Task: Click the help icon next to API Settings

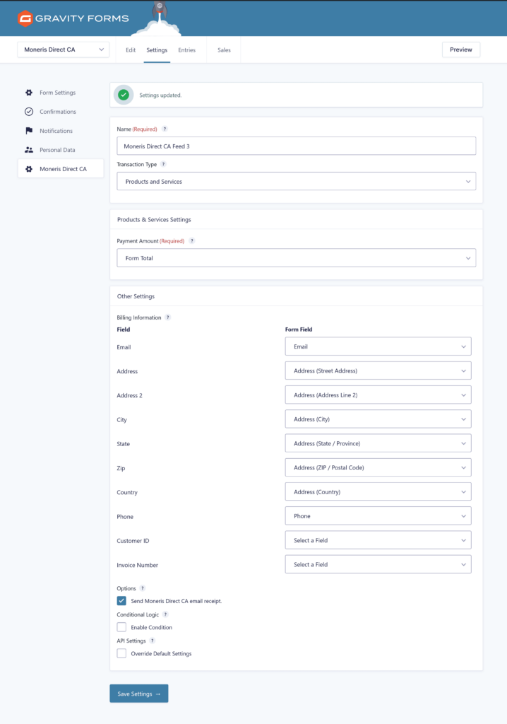Action: pyautogui.click(x=153, y=641)
